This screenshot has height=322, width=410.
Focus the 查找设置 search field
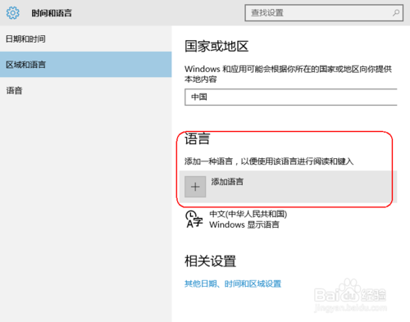(324, 12)
